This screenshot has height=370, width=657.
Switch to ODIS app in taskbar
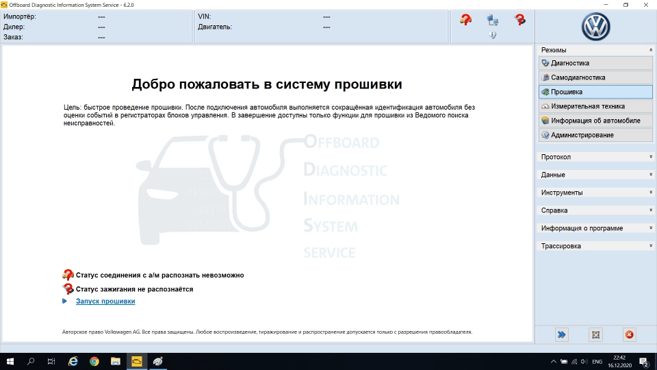click(x=137, y=361)
